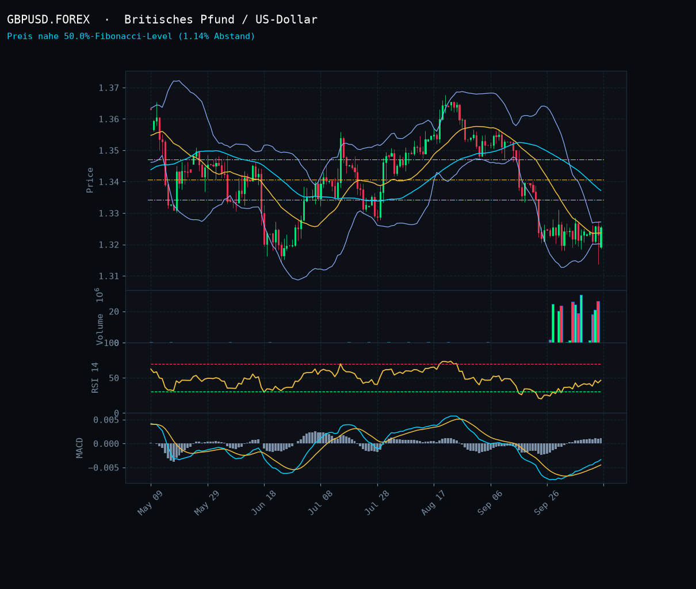Click the RSI 50 axis label
Screen dimensions: 696x589
pyautogui.click(x=114, y=378)
